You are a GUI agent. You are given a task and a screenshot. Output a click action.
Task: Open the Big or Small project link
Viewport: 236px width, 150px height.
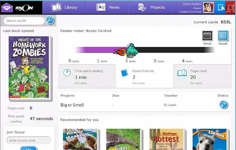(x=72, y=105)
